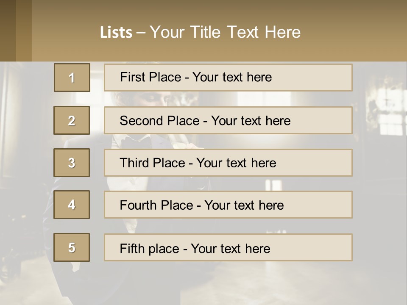Click the bold word Lists in title
407x305 pixels.
(116, 33)
